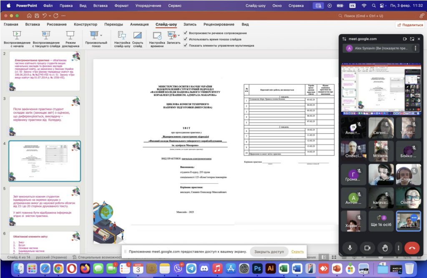Viewport: 427px width, 278px height.
Task: Undo the last action
Action: point(45,16)
